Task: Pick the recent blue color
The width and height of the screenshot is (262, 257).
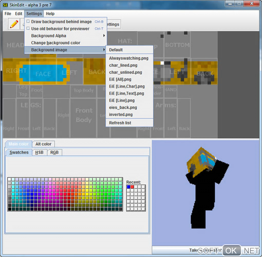Action: click(x=128, y=187)
